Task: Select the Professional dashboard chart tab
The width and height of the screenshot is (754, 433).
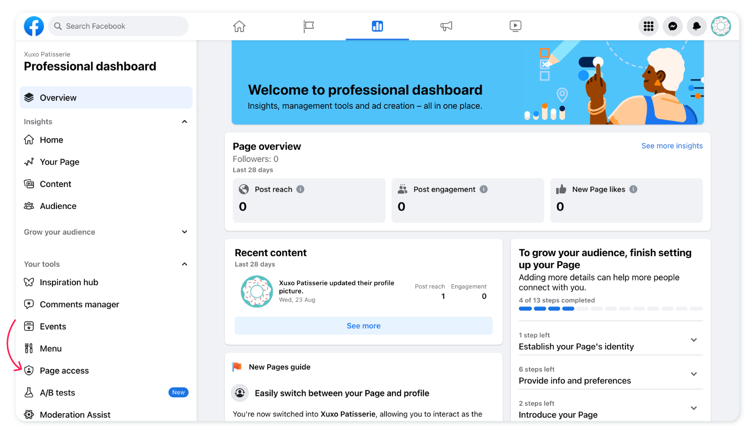Action: 377,26
